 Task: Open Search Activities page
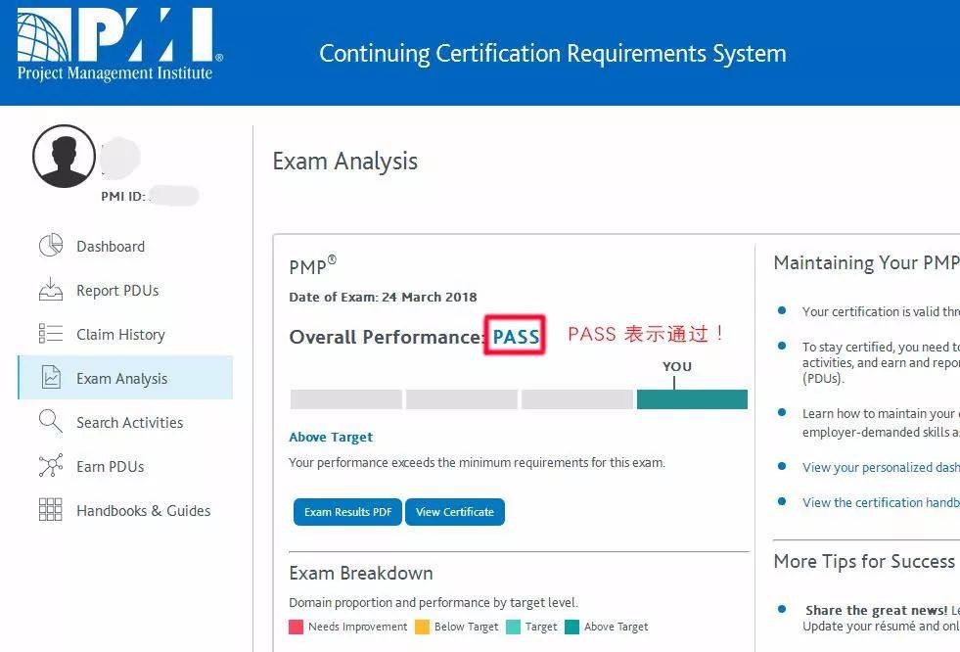[130, 422]
